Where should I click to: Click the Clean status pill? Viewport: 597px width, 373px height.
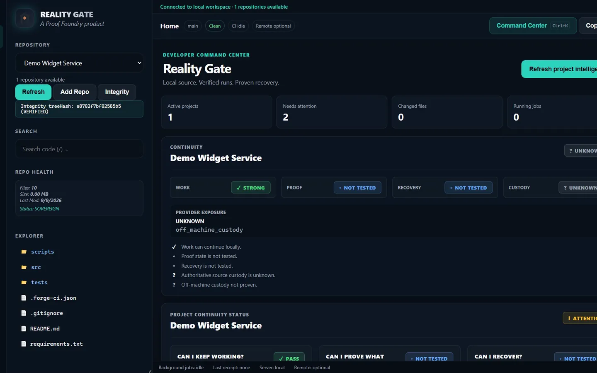(215, 26)
